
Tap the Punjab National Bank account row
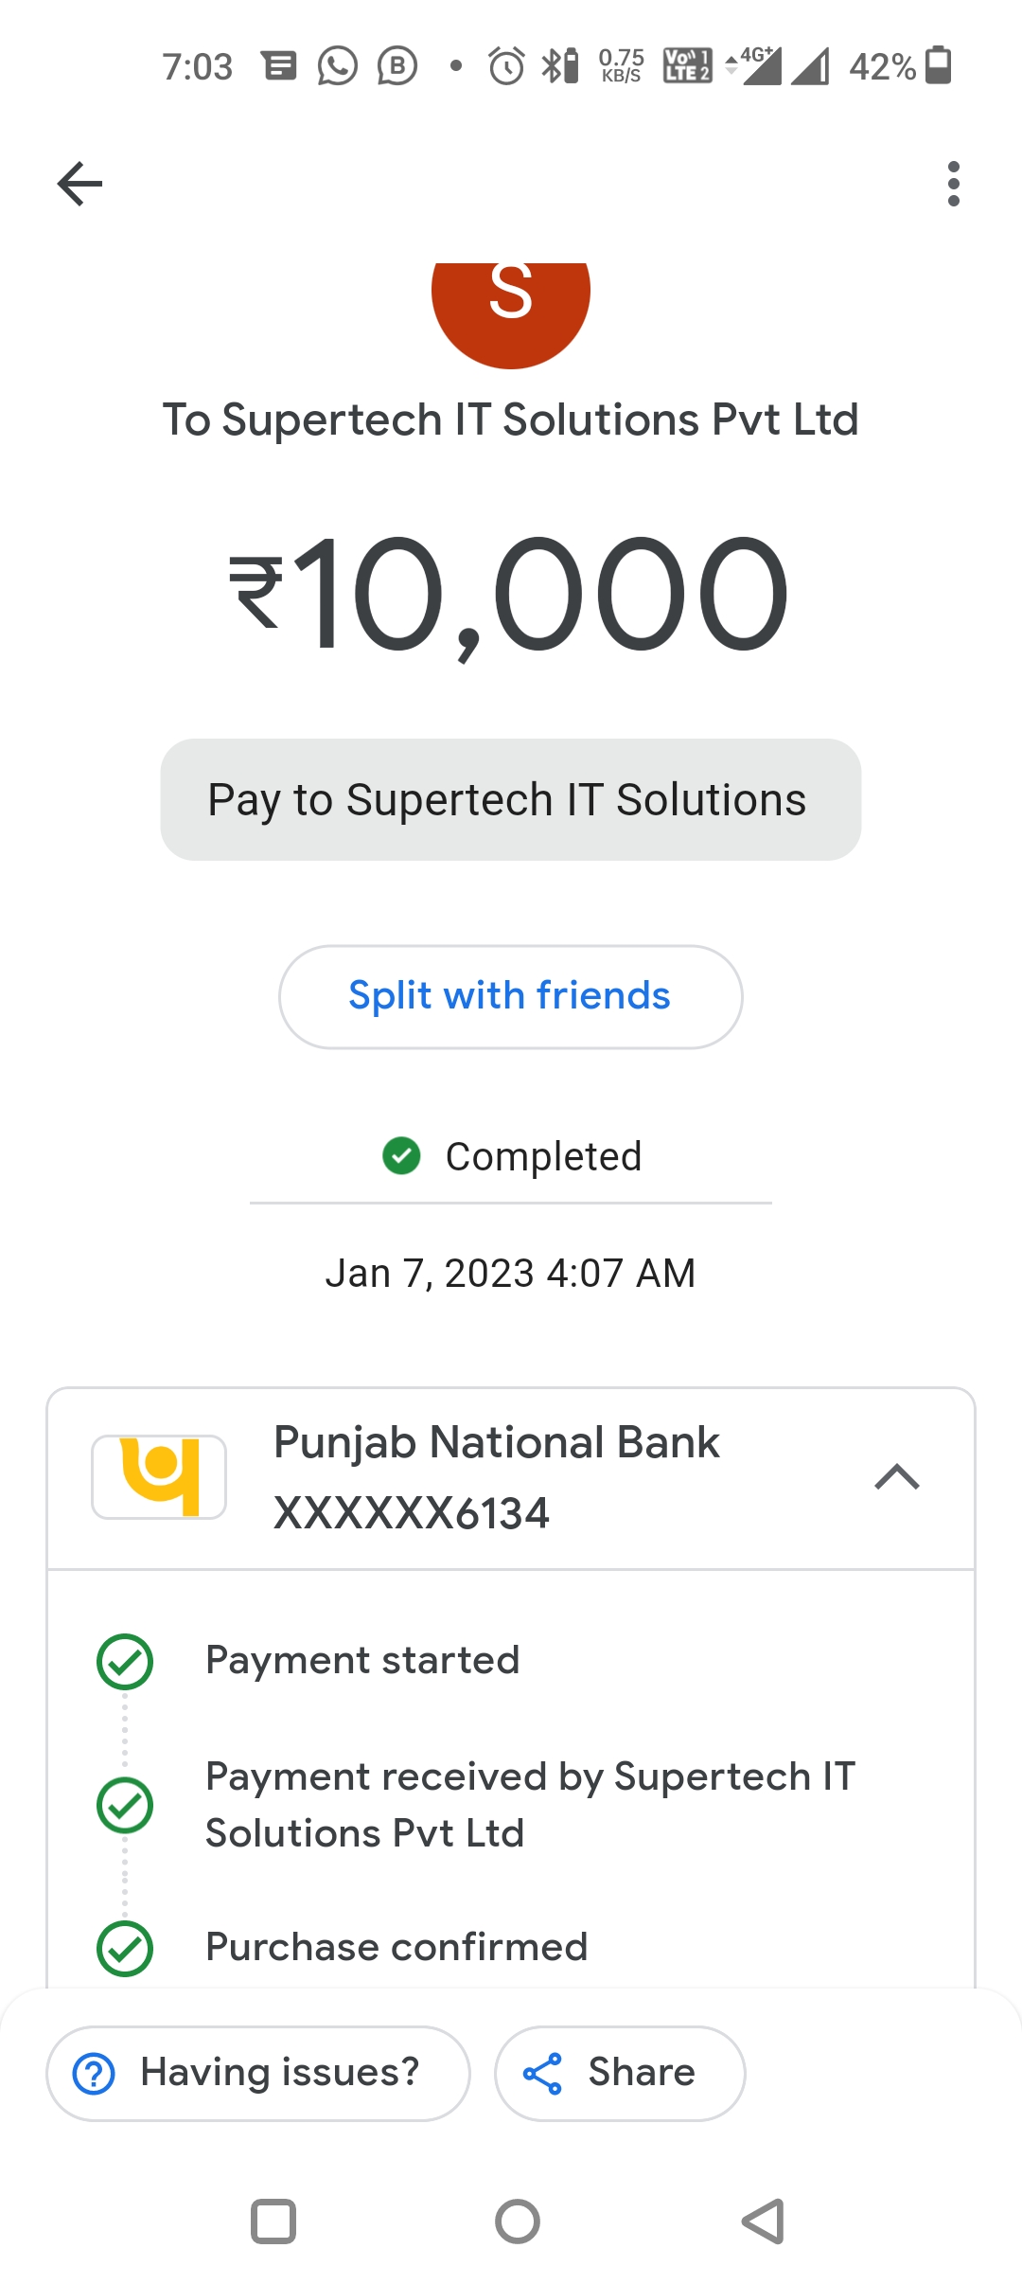click(x=496, y=1477)
